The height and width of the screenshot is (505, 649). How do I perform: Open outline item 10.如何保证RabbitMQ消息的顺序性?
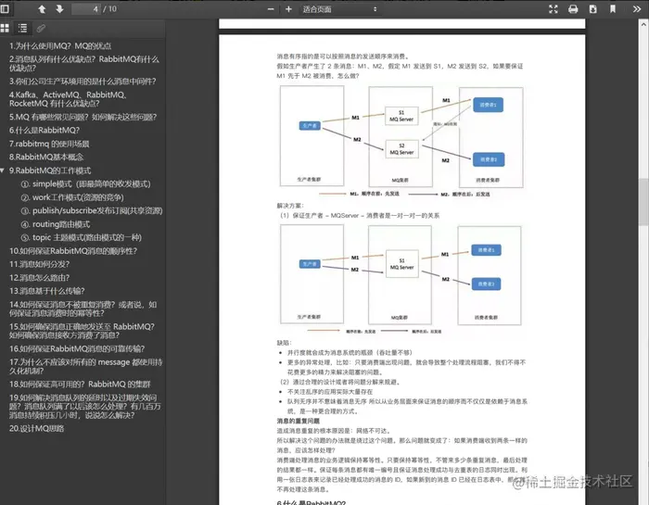tap(73, 251)
